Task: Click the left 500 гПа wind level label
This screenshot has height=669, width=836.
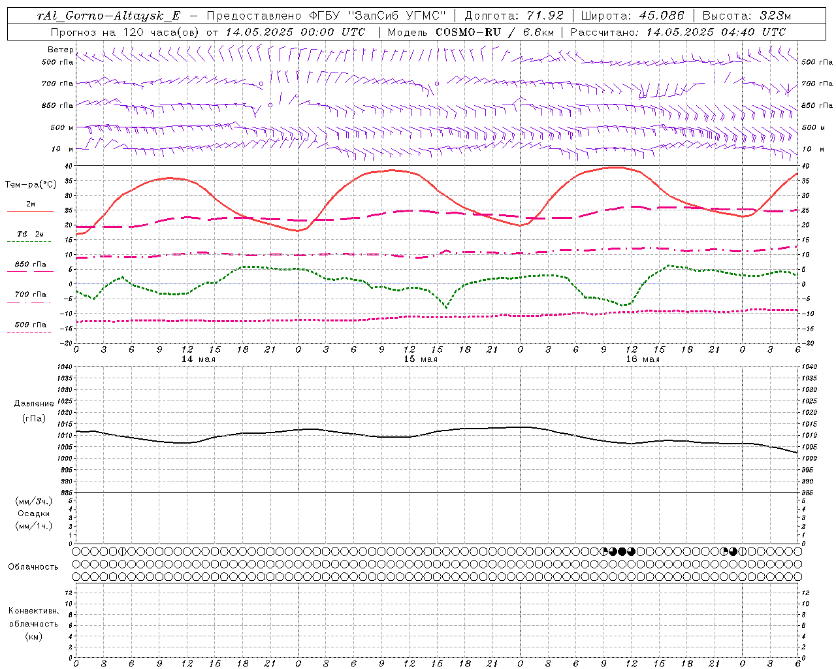Action: click(57, 62)
